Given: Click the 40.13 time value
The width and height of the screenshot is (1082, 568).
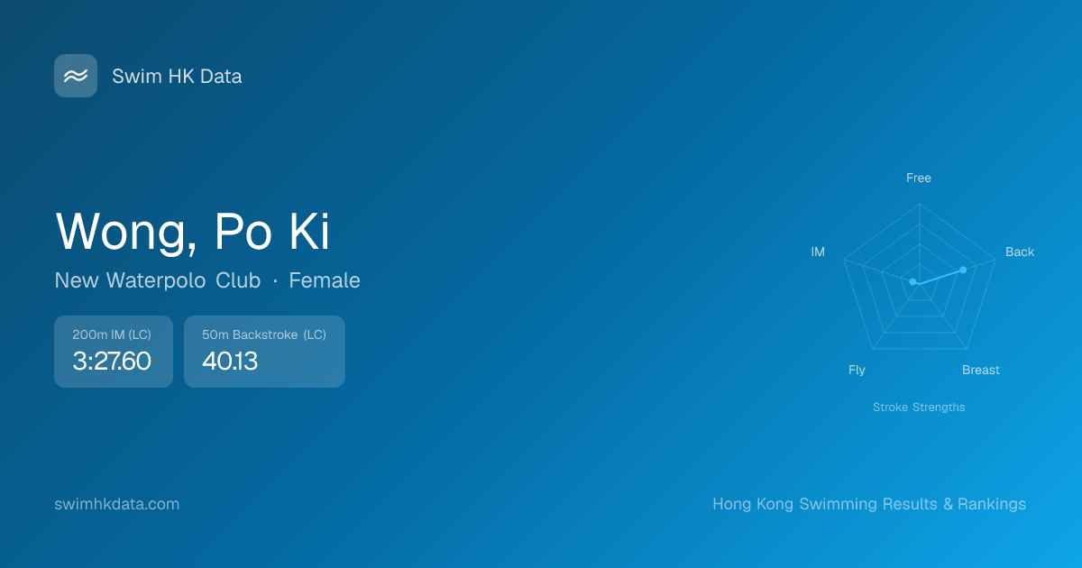Looking at the screenshot, I should click(230, 362).
